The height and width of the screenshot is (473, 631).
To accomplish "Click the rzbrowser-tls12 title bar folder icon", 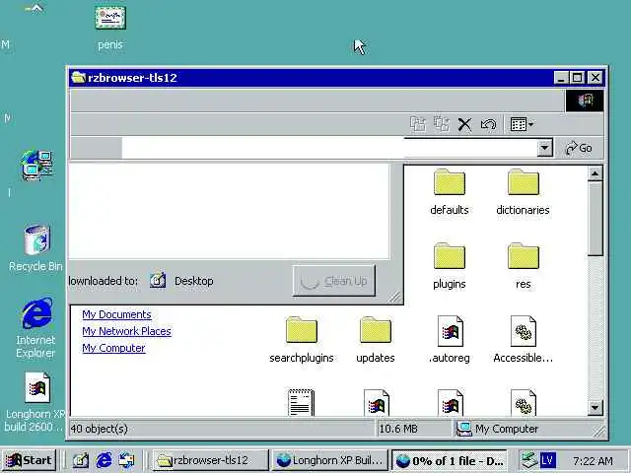I will pyautogui.click(x=79, y=77).
